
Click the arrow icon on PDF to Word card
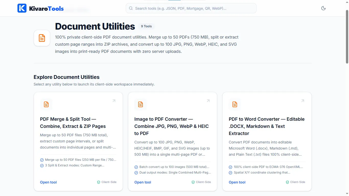[303, 101]
